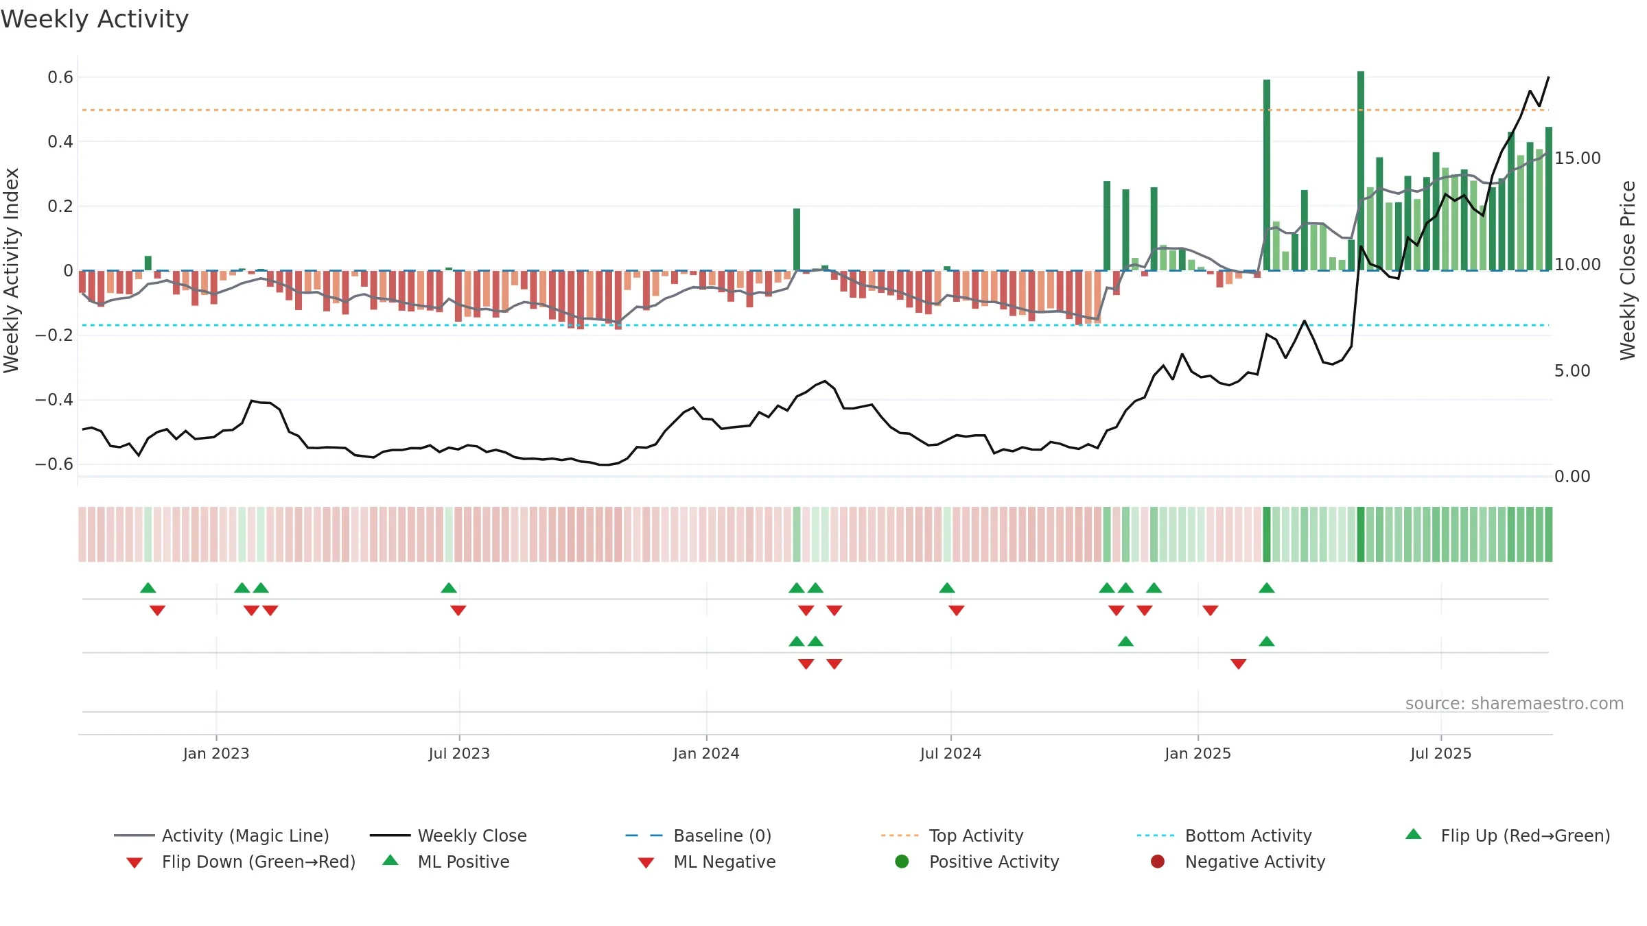Click the 10.00 price axis value

1577,265
